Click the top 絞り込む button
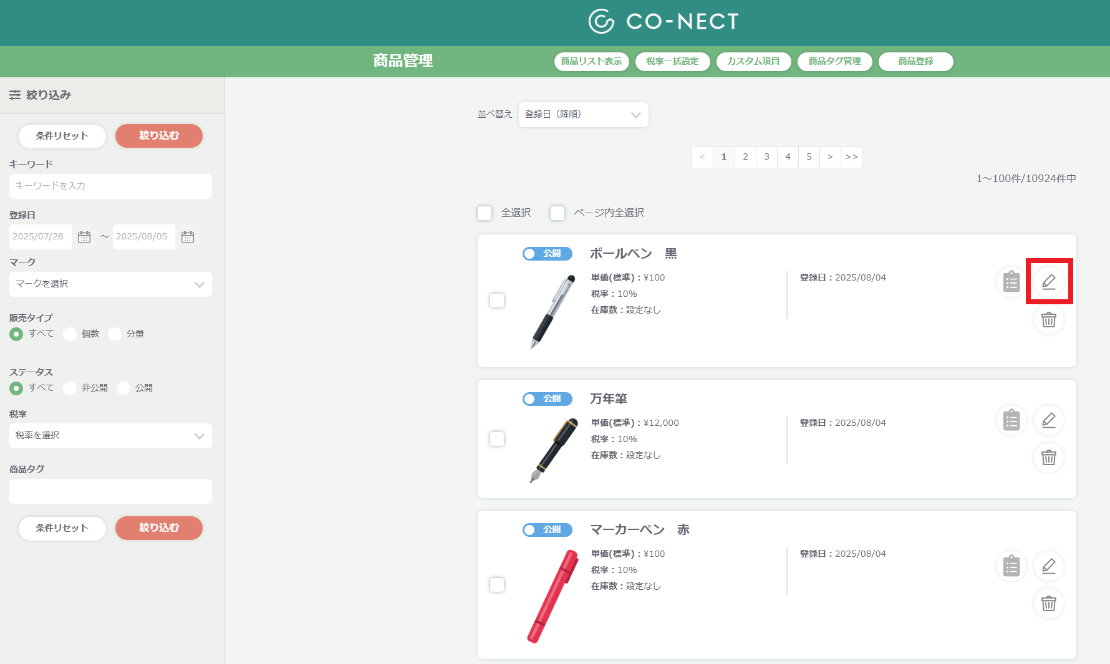The image size is (1110, 664). [x=159, y=136]
